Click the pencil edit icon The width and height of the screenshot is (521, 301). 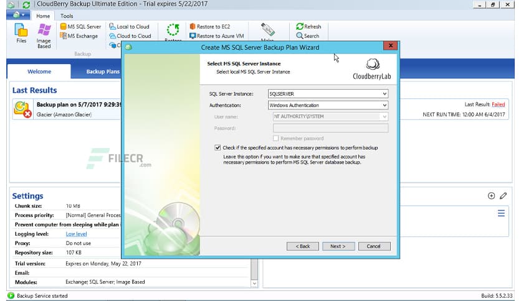tap(503, 195)
